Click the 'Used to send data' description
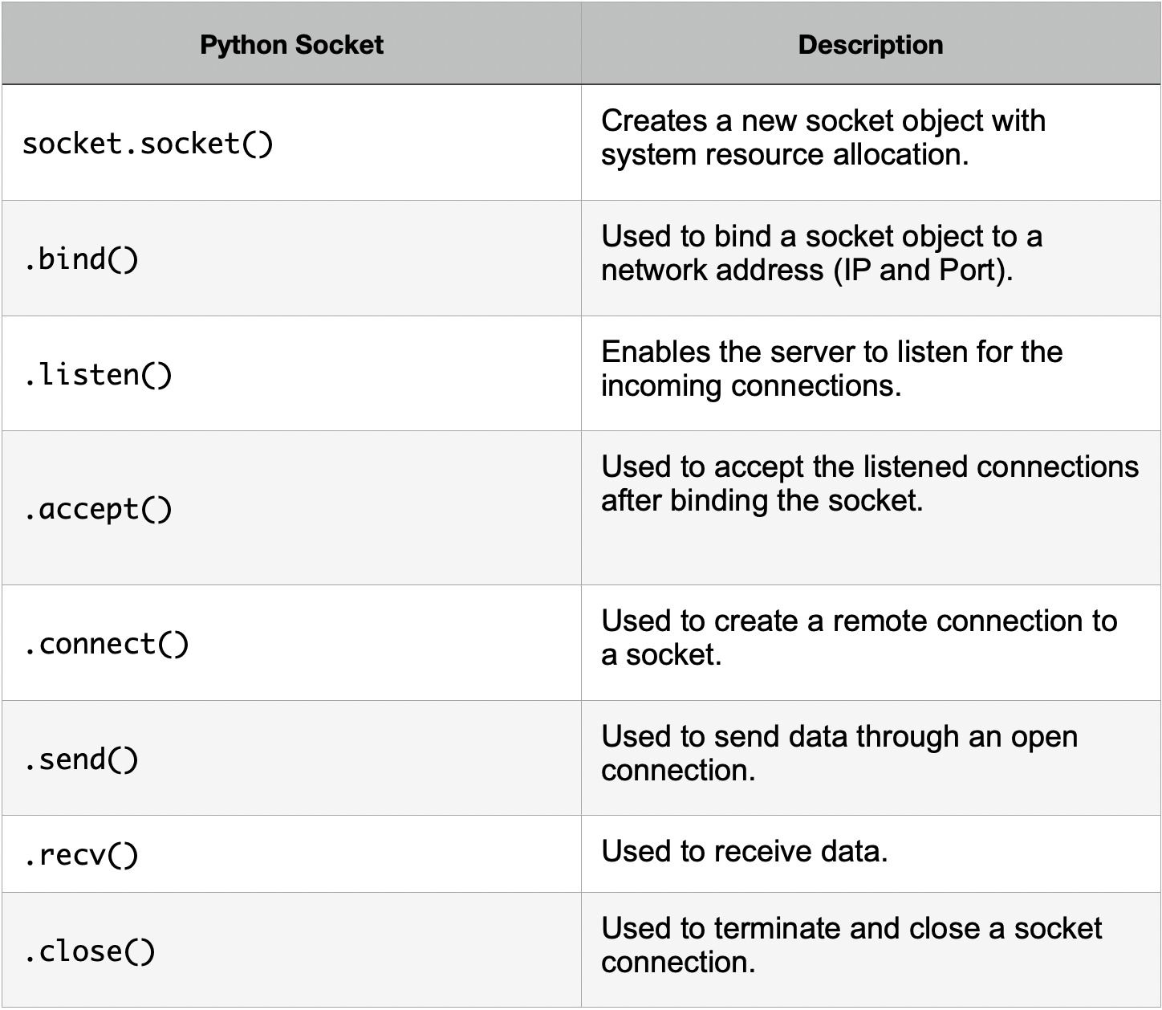Screen dimensions: 1162x1010 [839, 737]
